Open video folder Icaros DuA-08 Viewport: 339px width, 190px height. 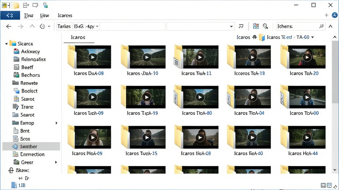[89, 60]
